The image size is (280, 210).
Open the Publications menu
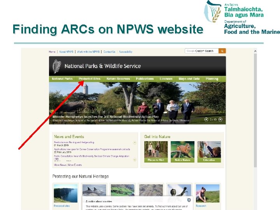click(145, 79)
